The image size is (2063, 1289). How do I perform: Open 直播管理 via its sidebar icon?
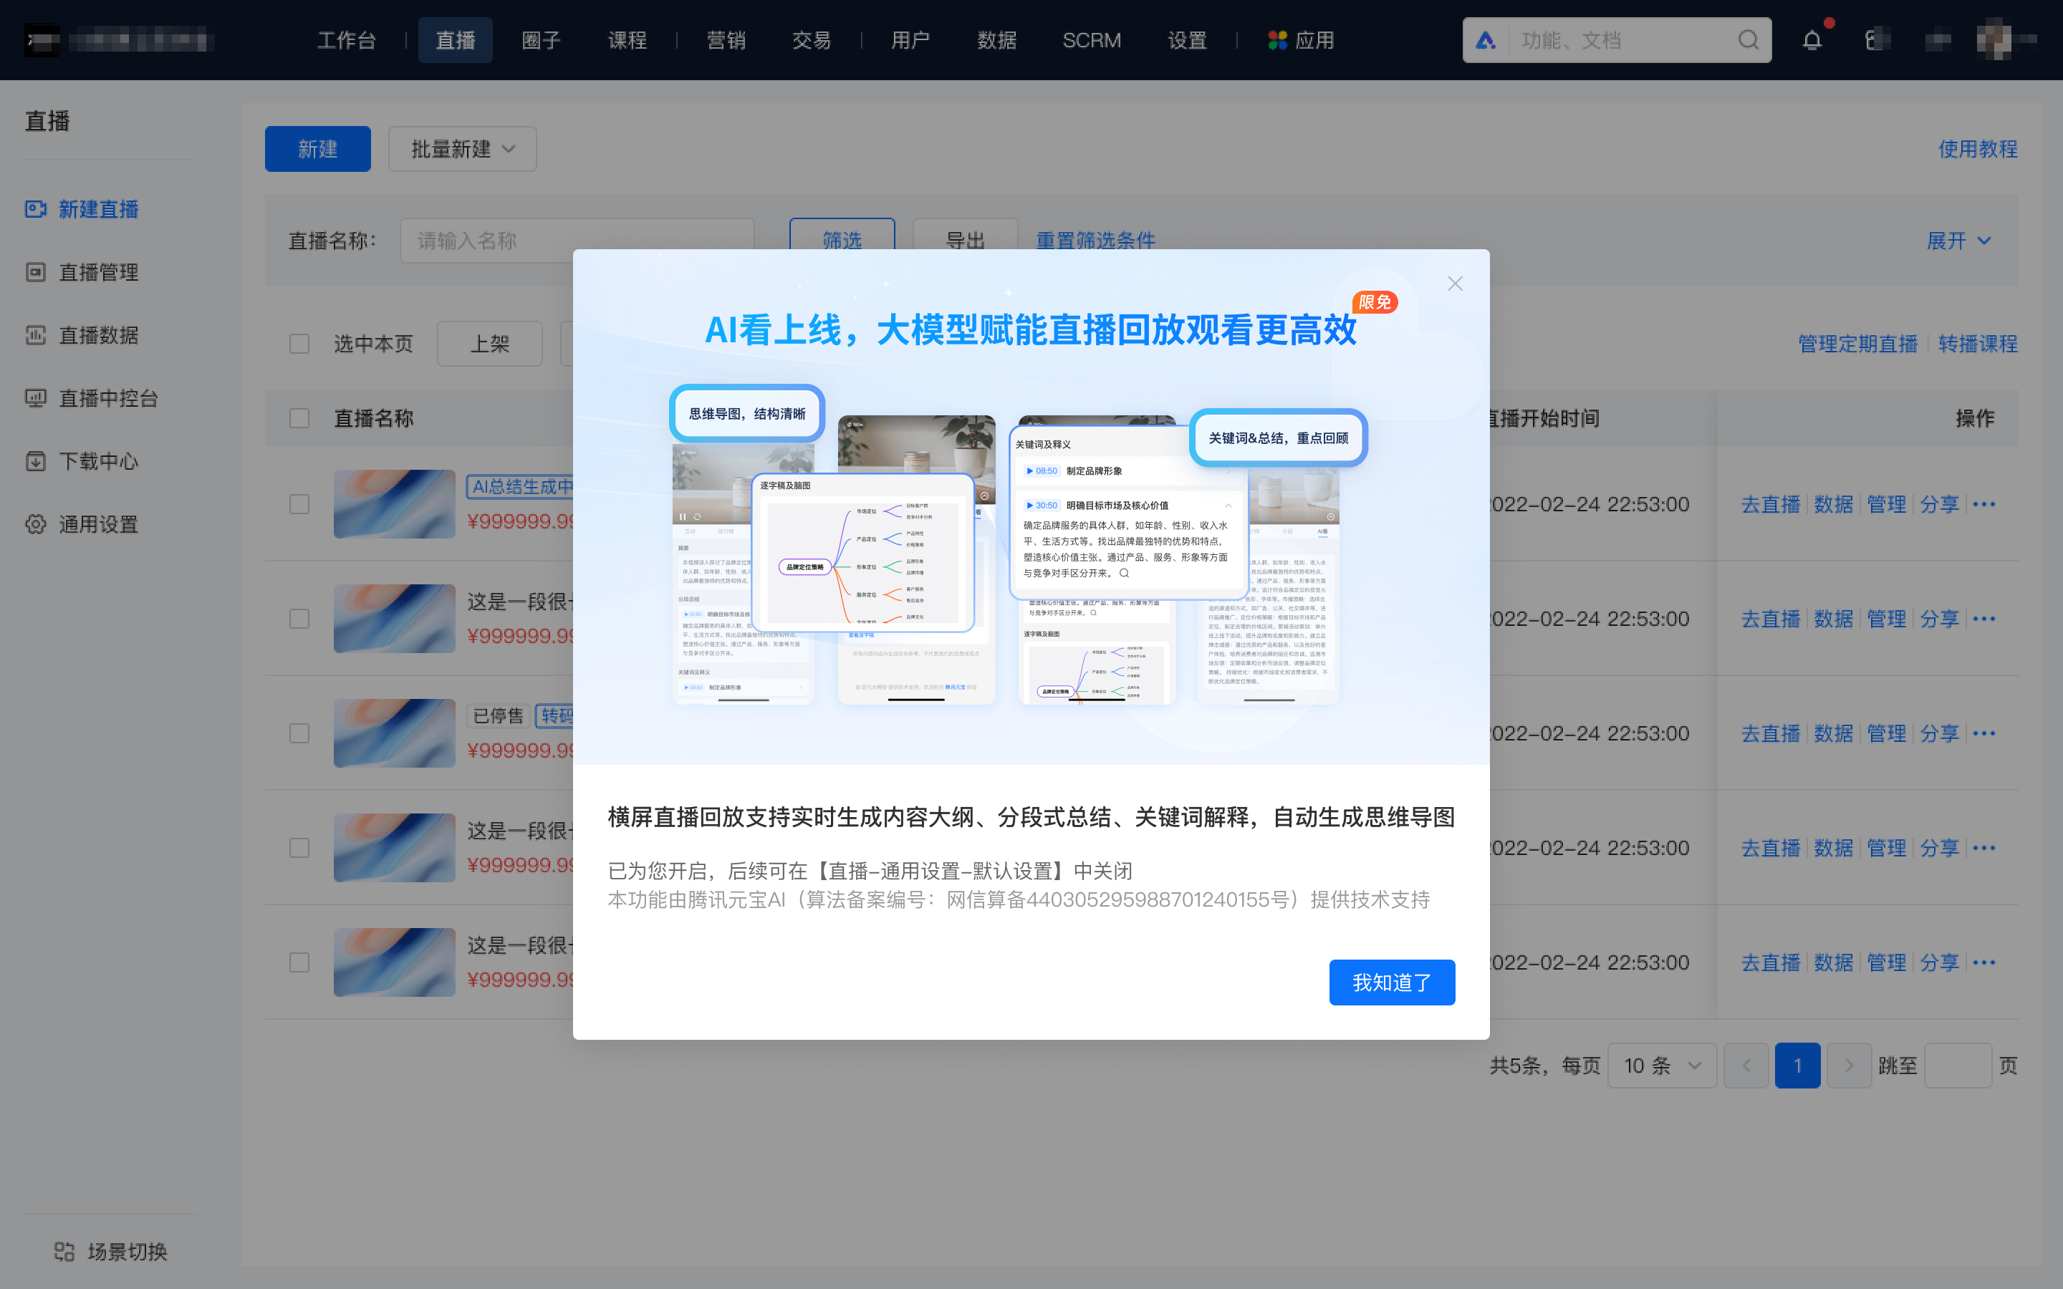pos(36,272)
